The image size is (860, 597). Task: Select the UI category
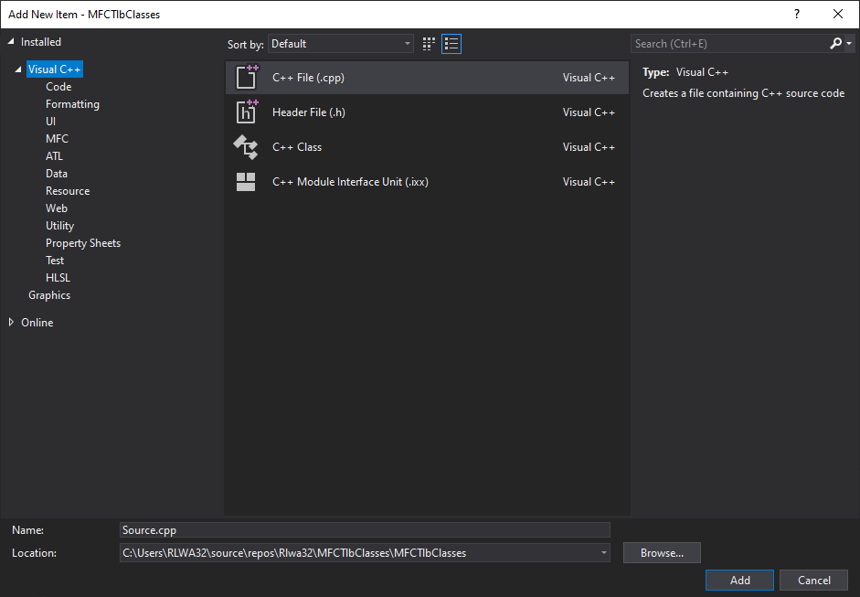pos(50,122)
